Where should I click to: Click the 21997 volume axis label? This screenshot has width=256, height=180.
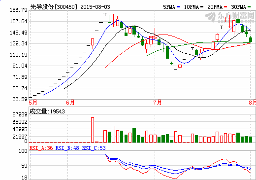coord(20,137)
